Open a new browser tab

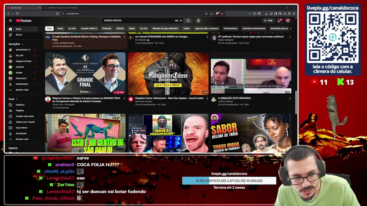(x=83, y=8)
